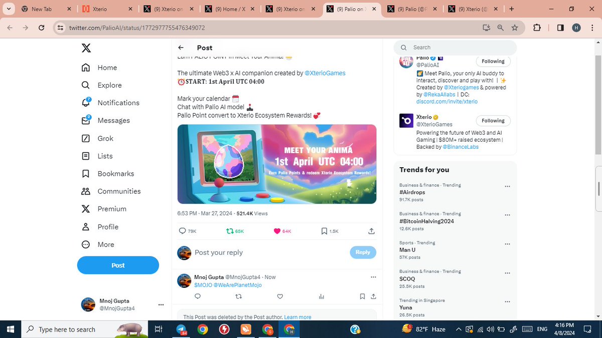Viewport: 602px width, 338px height.
Task: Open Communities in the sidebar
Action: [x=111, y=191]
